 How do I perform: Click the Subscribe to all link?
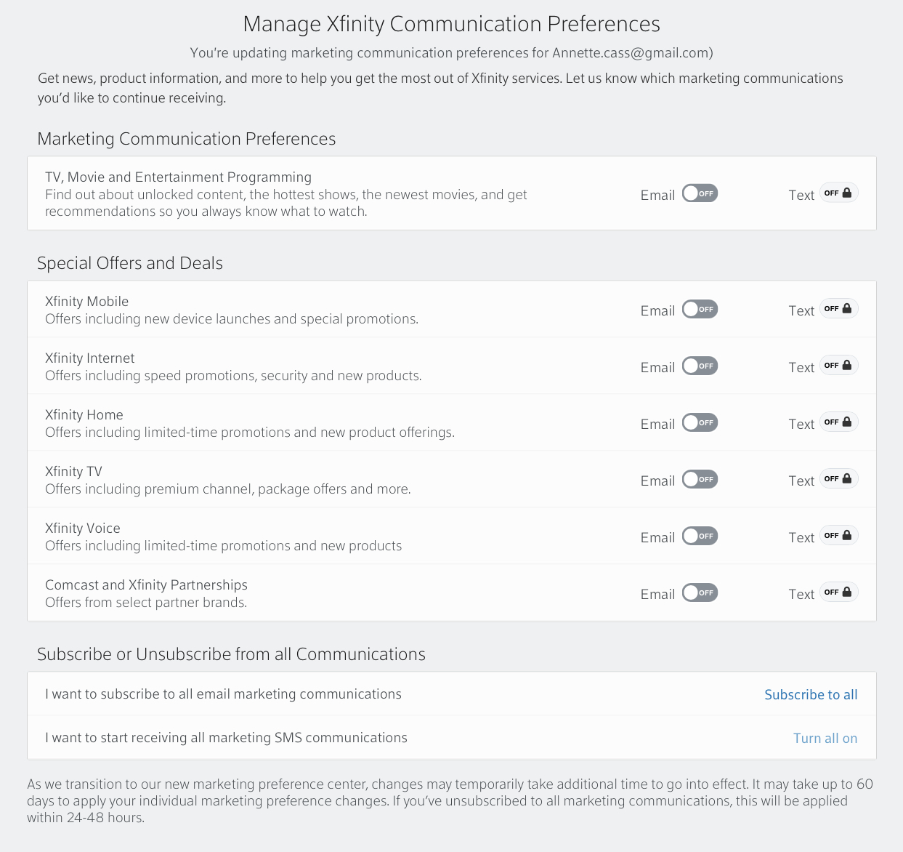pos(811,694)
